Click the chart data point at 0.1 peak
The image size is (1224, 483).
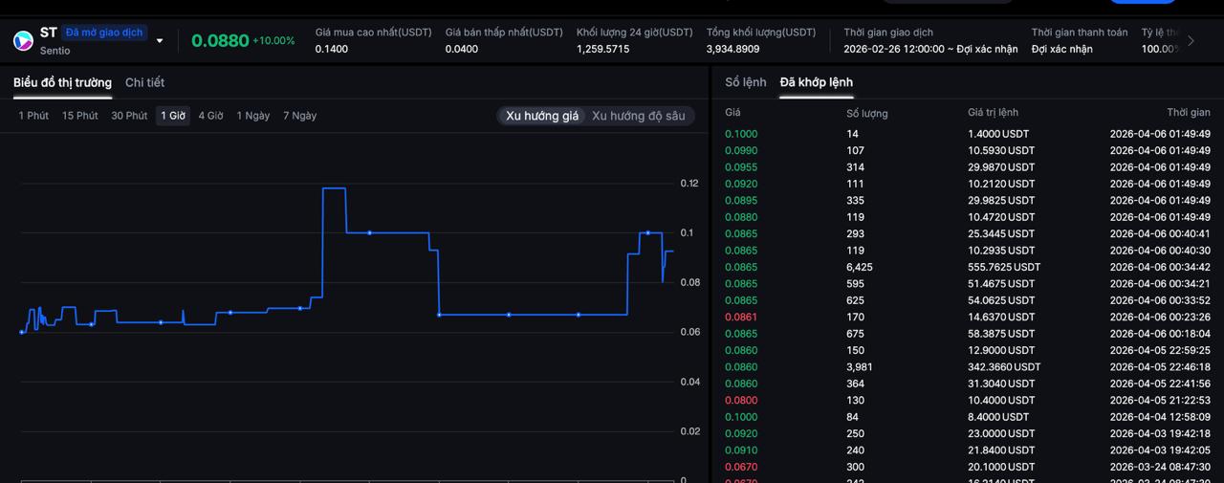coord(369,232)
